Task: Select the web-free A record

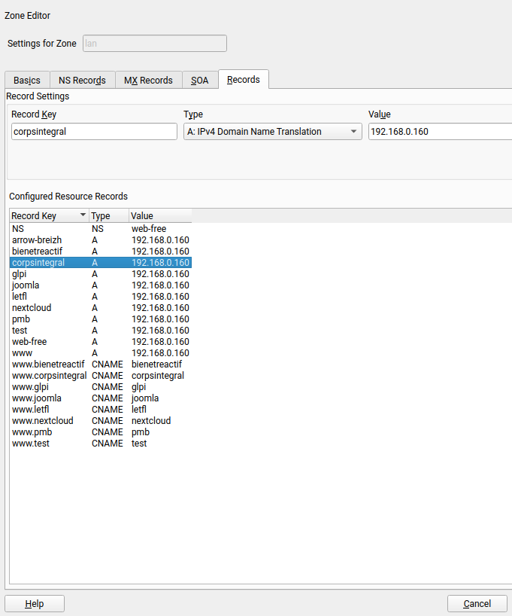Action: pos(101,342)
